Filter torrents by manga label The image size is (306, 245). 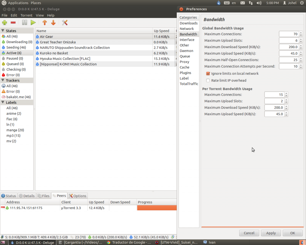pyautogui.click(x=15, y=130)
